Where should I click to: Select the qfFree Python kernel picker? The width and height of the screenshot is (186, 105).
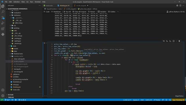click(x=176, y=12)
